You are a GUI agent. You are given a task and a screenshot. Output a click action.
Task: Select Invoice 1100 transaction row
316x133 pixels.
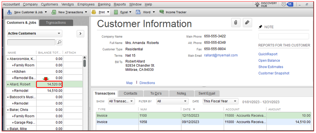[203, 116]
